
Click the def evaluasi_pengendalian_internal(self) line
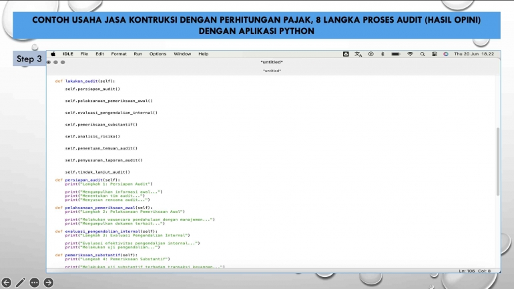coord(106,232)
